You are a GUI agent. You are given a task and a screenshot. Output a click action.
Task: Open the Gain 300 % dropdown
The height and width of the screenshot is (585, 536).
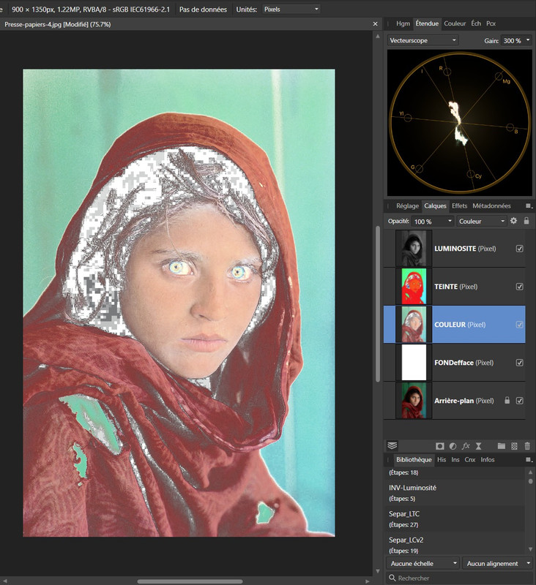click(516, 40)
